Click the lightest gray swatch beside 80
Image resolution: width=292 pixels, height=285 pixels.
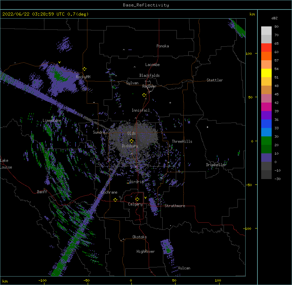266,31
